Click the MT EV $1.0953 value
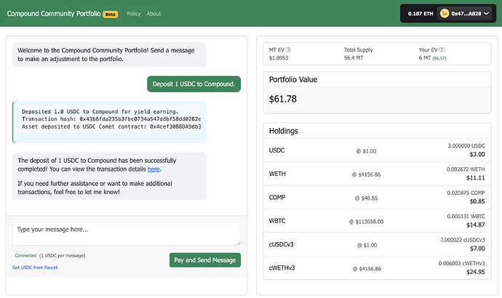Image resolution: width=502 pixels, height=298 pixels. [x=279, y=58]
